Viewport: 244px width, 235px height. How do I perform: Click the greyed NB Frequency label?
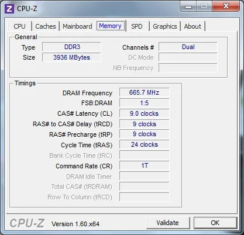(x=133, y=68)
